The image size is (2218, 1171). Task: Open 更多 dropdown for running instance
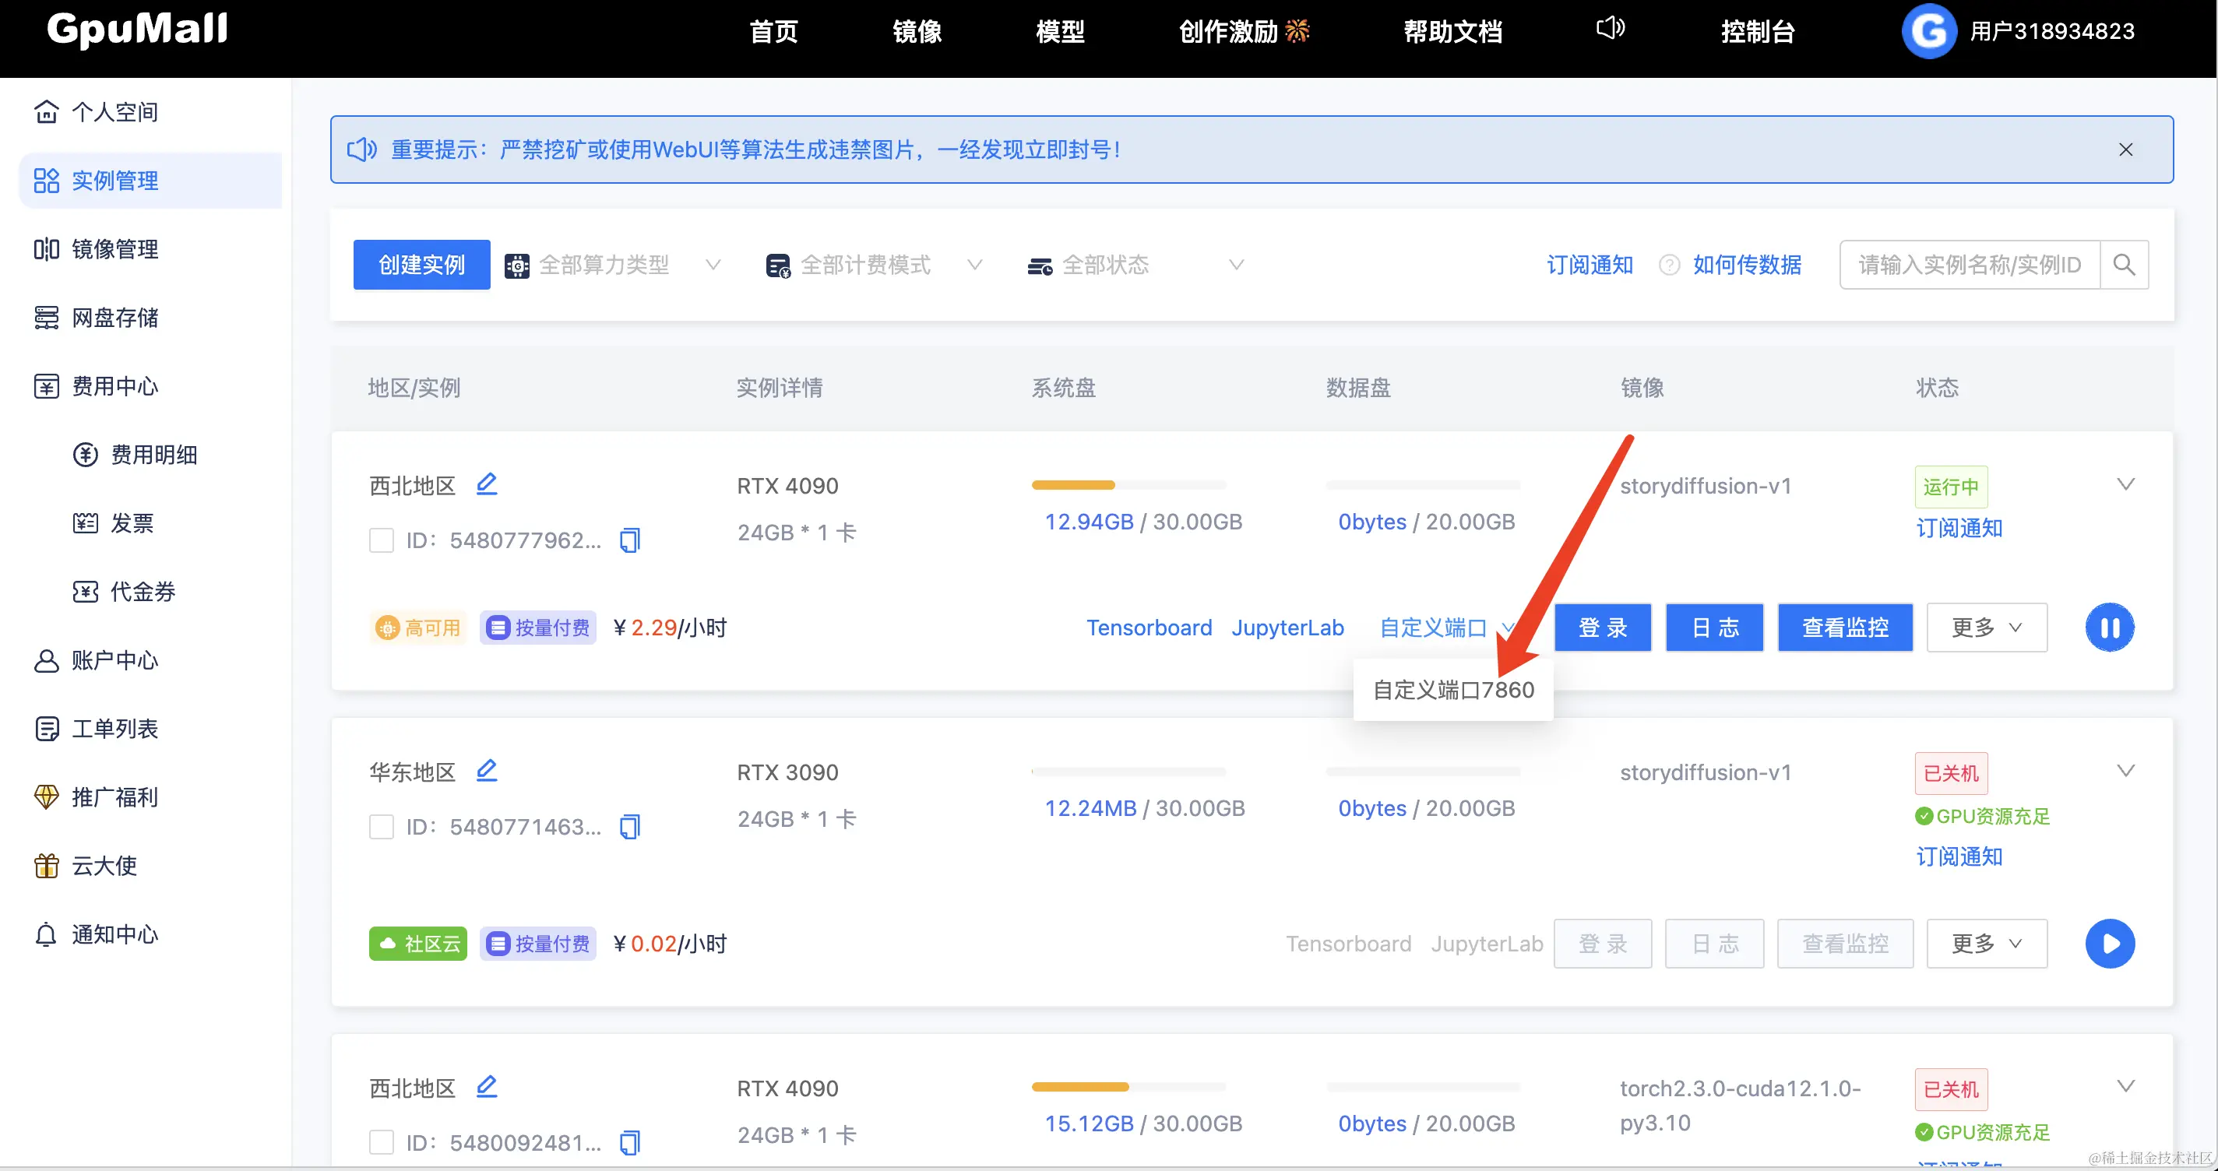pos(1987,628)
